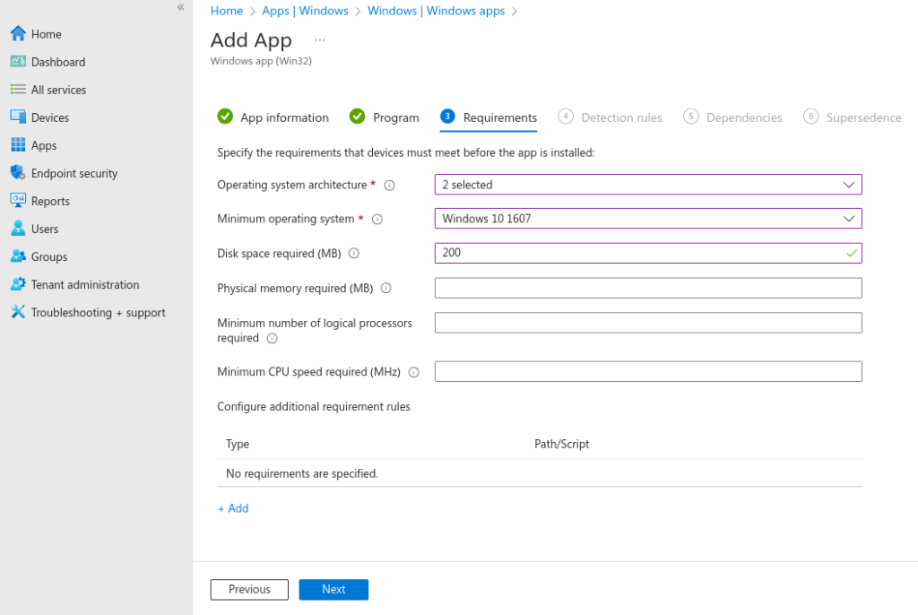Click the All services list icon
918x615 pixels.
[18, 90]
